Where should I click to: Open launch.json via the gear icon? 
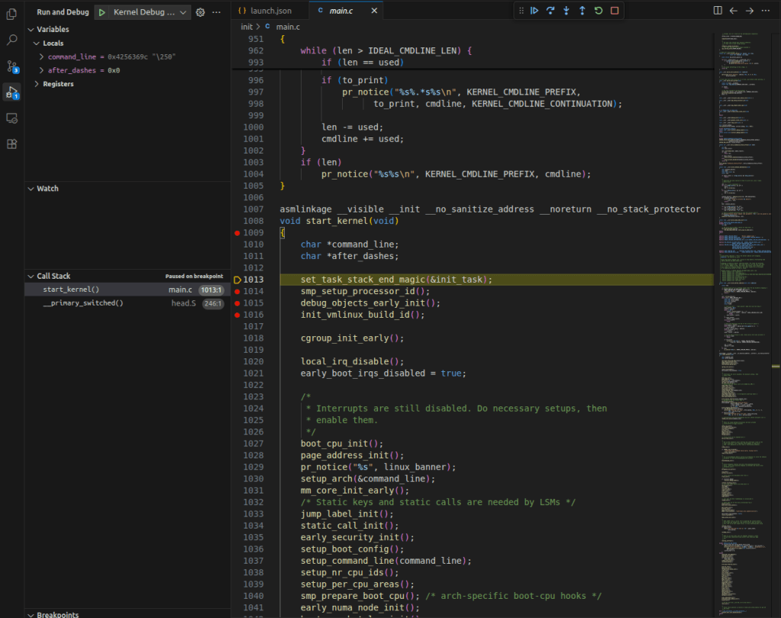pyautogui.click(x=201, y=12)
